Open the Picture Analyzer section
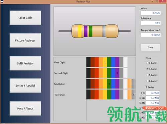Screen dimensions: 167x124 [x=25, y=41]
